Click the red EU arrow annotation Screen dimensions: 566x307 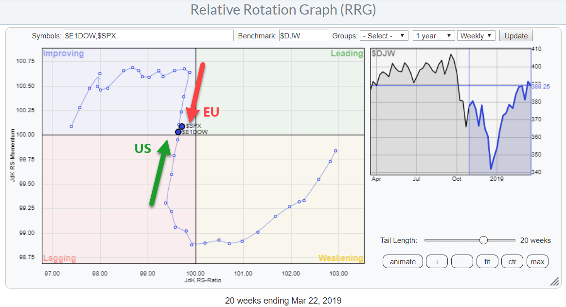tap(196, 92)
